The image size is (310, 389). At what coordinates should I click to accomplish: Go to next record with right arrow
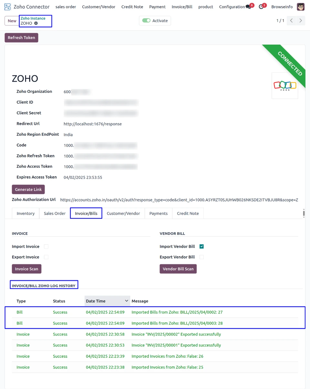pyautogui.click(x=301, y=21)
